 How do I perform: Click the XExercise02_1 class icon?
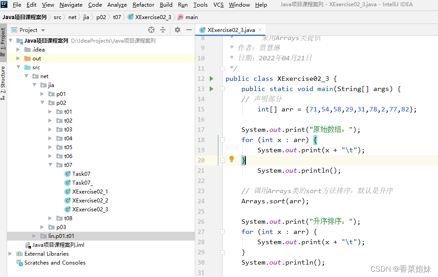[67, 191]
